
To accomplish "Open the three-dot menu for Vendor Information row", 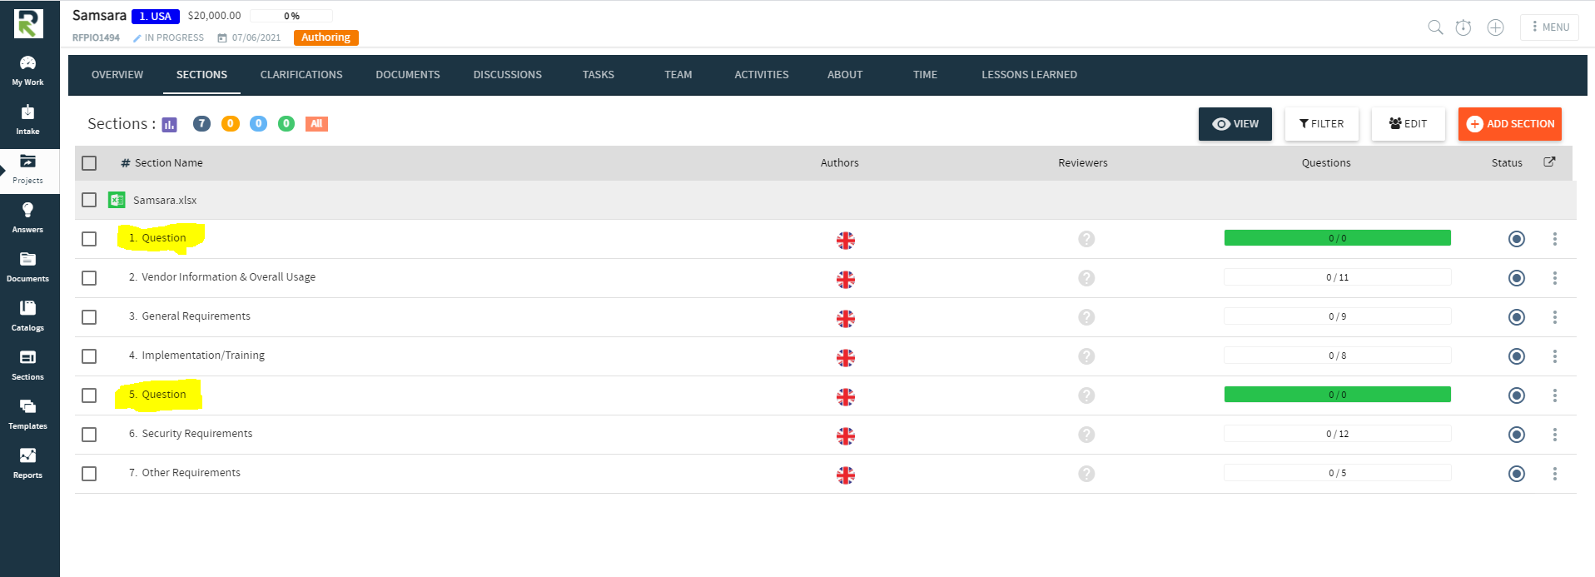I will click(x=1554, y=278).
